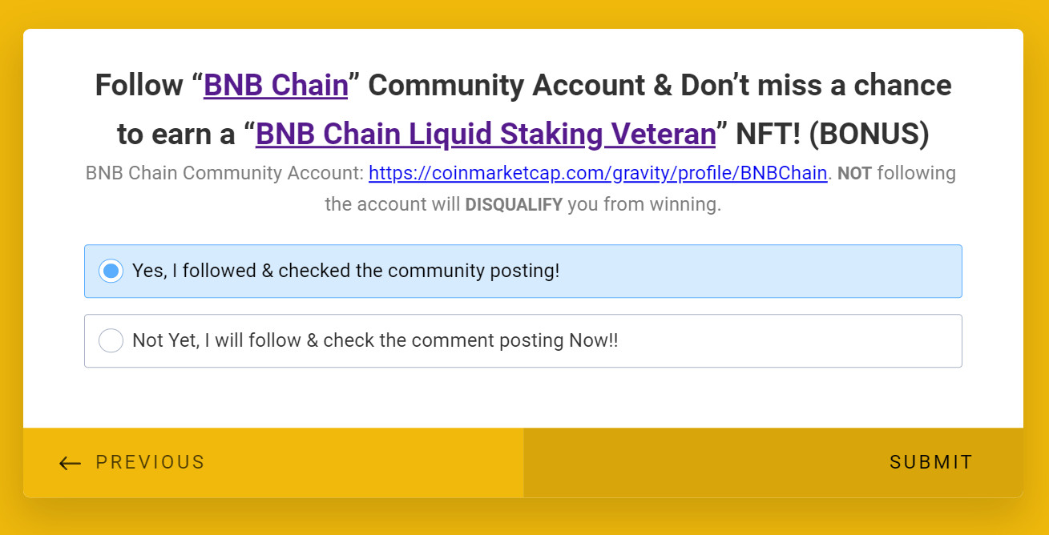Click the "you from winning." text
1049x535 pixels.
click(644, 204)
